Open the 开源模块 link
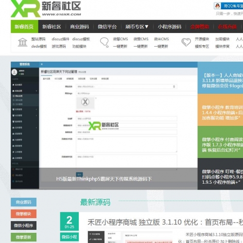The height and width of the screenshot is (243, 243). point(202,39)
